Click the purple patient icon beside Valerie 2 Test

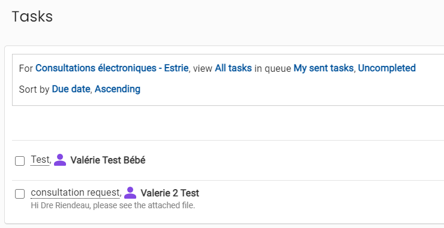pos(130,193)
